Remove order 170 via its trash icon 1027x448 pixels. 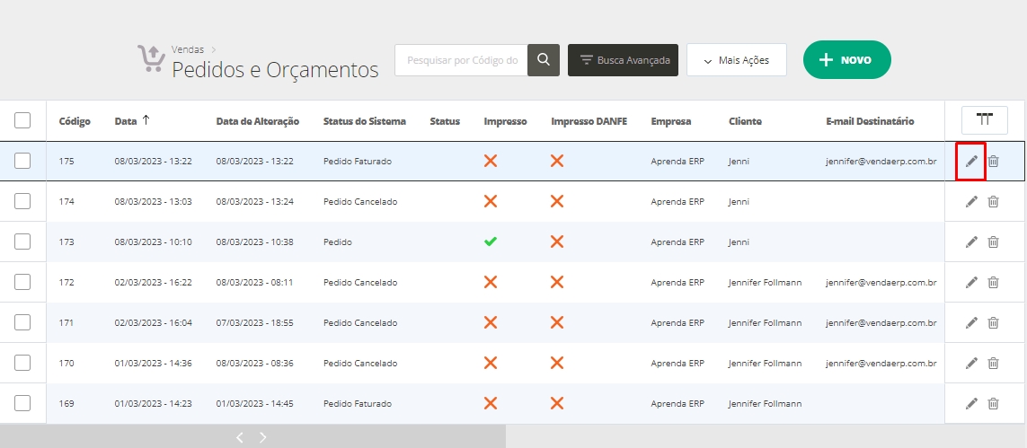[x=993, y=364]
